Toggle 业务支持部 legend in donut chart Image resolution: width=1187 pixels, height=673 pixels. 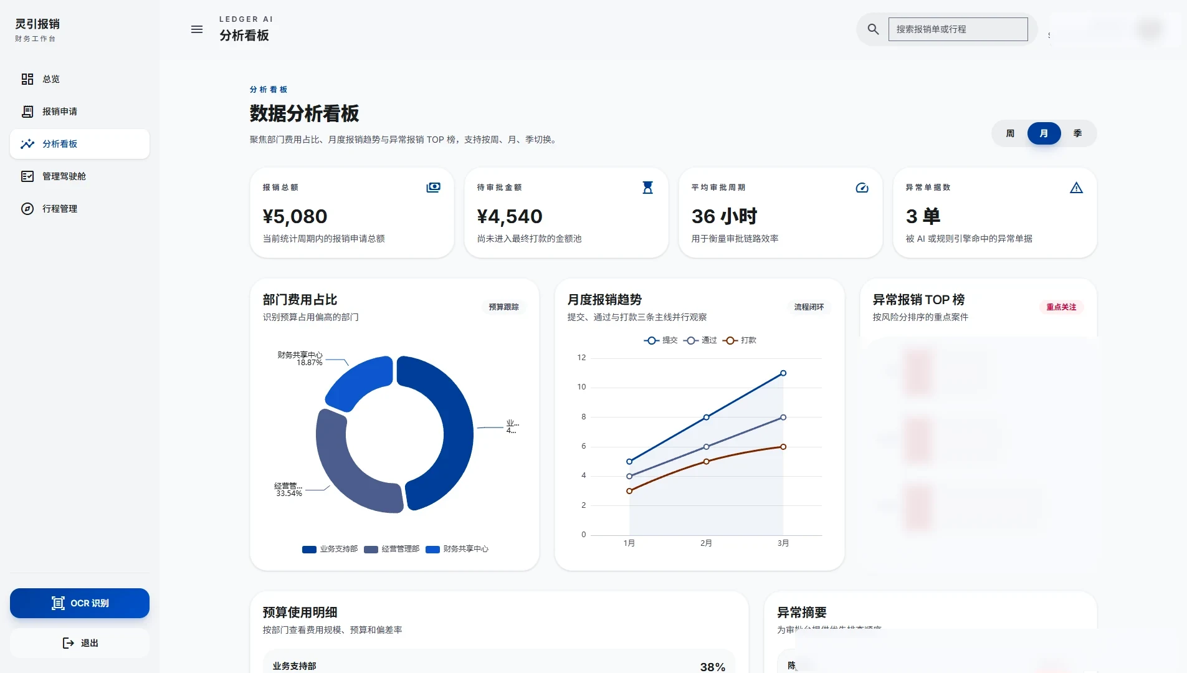pyautogui.click(x=330, y=549)
